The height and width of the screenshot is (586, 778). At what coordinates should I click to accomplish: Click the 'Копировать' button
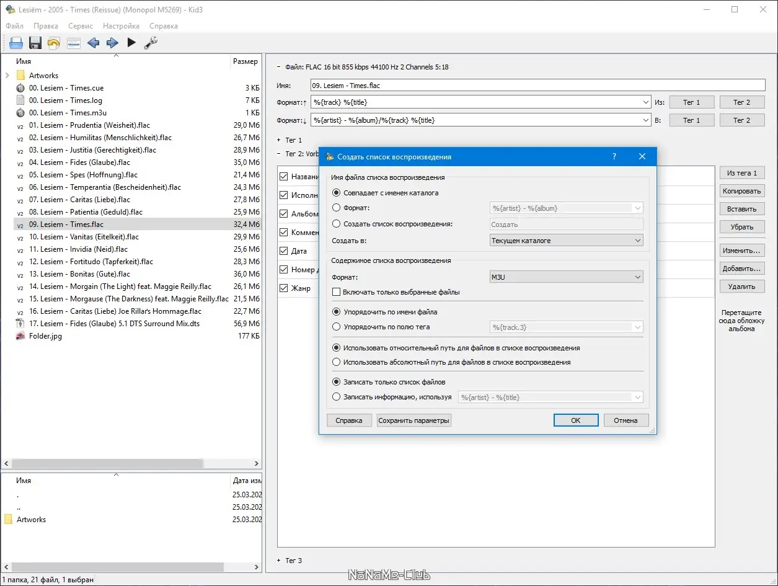(x=742, y=191)
